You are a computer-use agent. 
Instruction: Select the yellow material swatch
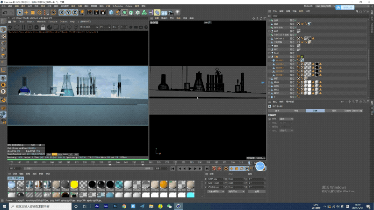click(x=74, y=184)
